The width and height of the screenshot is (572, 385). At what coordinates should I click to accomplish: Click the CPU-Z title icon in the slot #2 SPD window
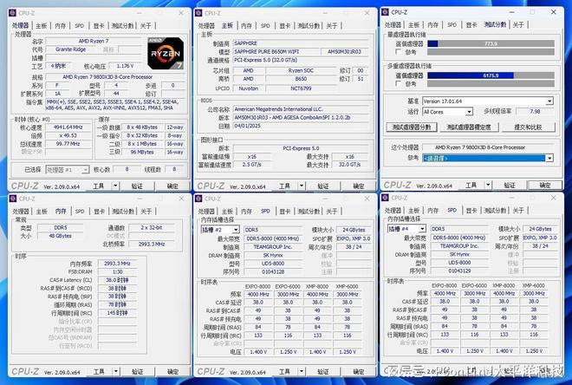[198, 199]
